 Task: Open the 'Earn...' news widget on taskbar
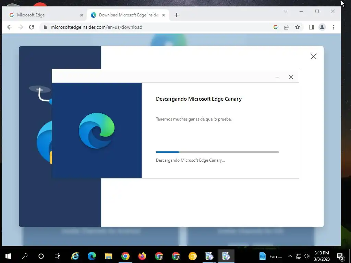[271, 256]
